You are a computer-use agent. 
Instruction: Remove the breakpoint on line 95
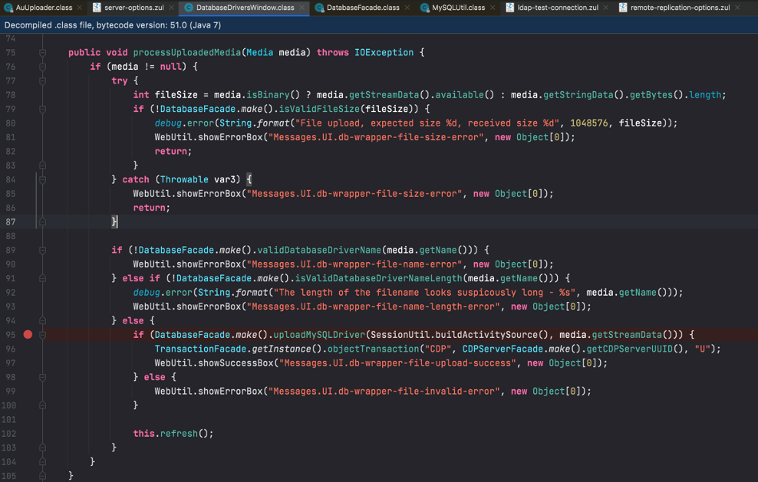coord(28,335)
